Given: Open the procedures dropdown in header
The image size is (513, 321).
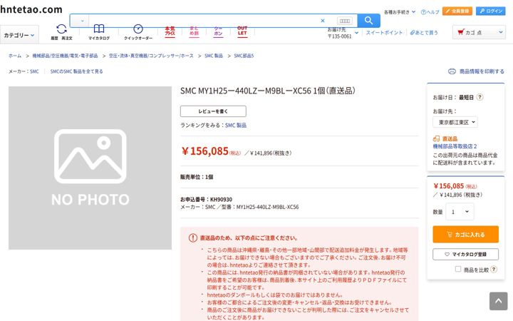Looking at the screenshot, I should pyautogui.click(x=400, y=12).
